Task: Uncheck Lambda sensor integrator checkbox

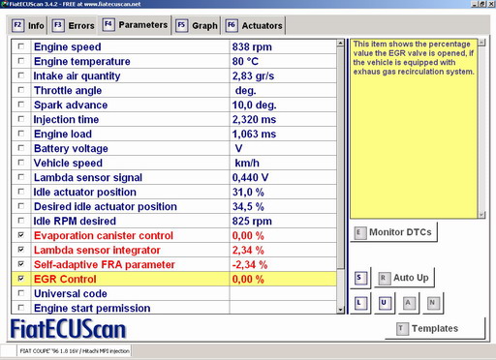Action: pos(21,250)
